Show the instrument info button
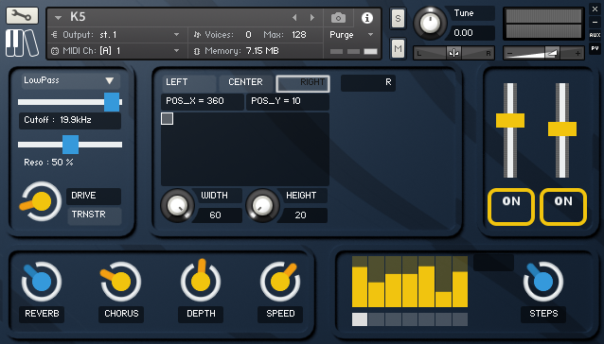This screenshot has height=344, width=604. coord(367,18)
